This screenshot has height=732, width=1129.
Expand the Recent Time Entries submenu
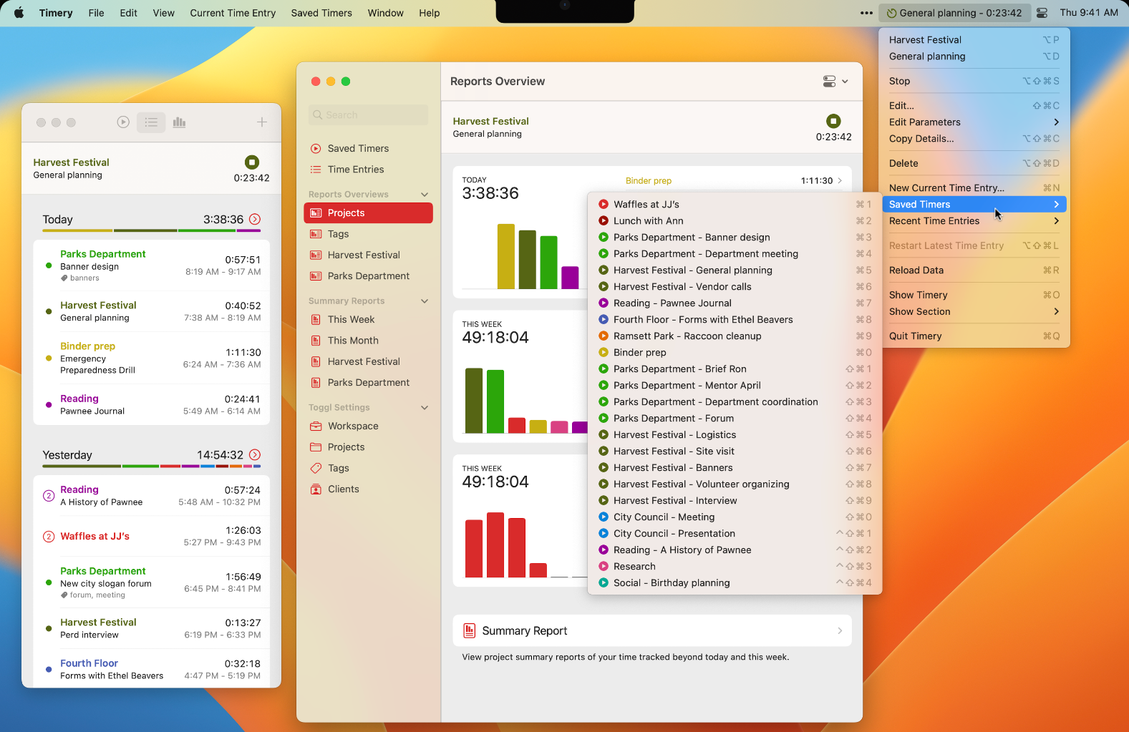click(974, 220)
